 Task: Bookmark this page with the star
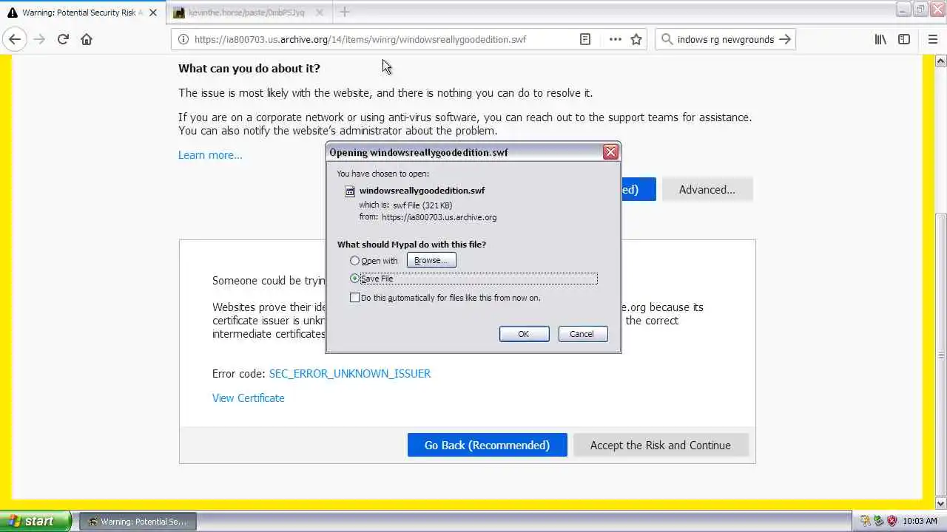coord(636,39)
